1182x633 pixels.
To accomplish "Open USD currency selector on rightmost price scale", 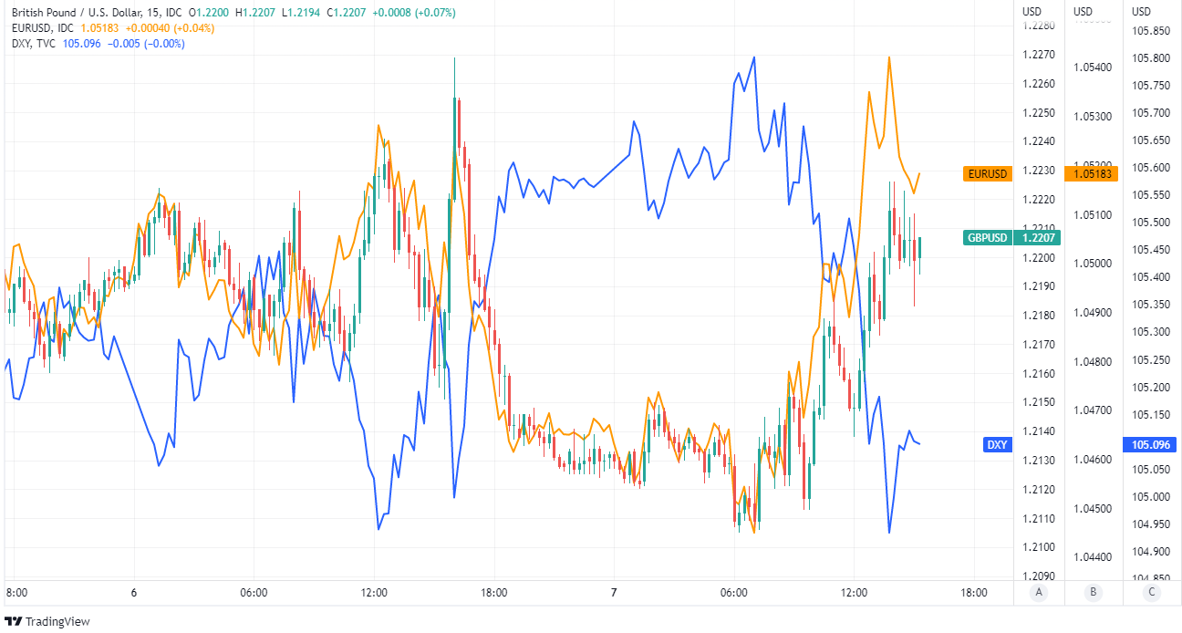I will tap(1141, 12).
